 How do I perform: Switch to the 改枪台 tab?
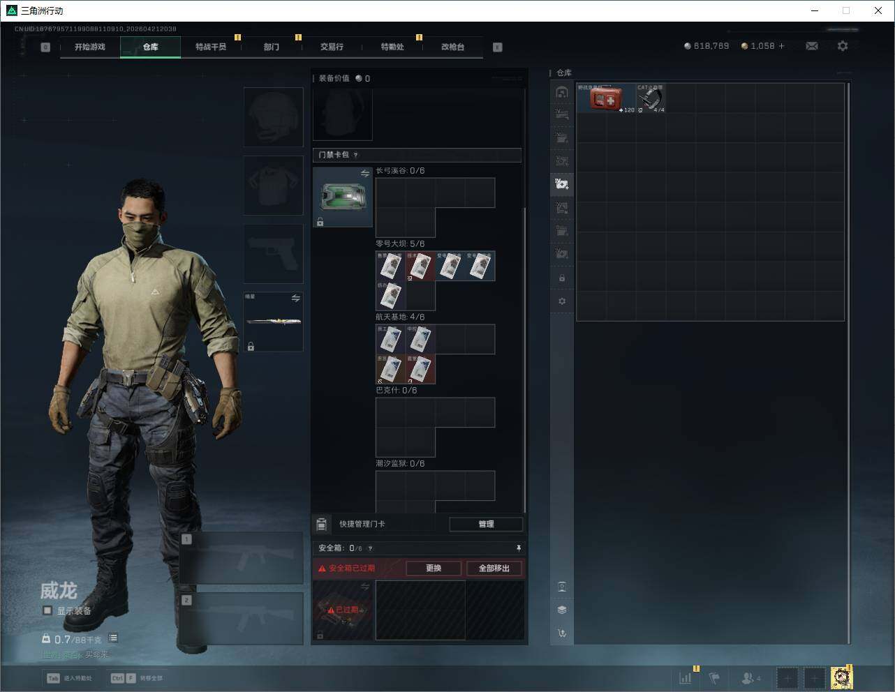(x=452, y=47)
